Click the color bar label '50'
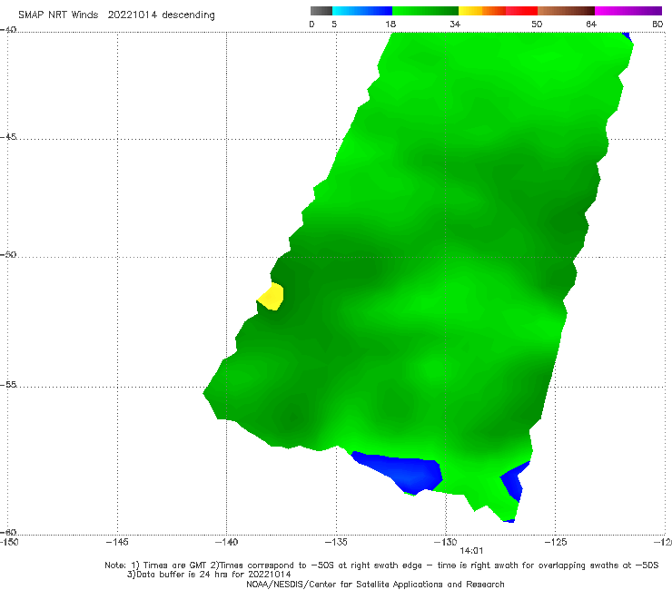This screenshot has width=672, height=590. tap(537, 24)
